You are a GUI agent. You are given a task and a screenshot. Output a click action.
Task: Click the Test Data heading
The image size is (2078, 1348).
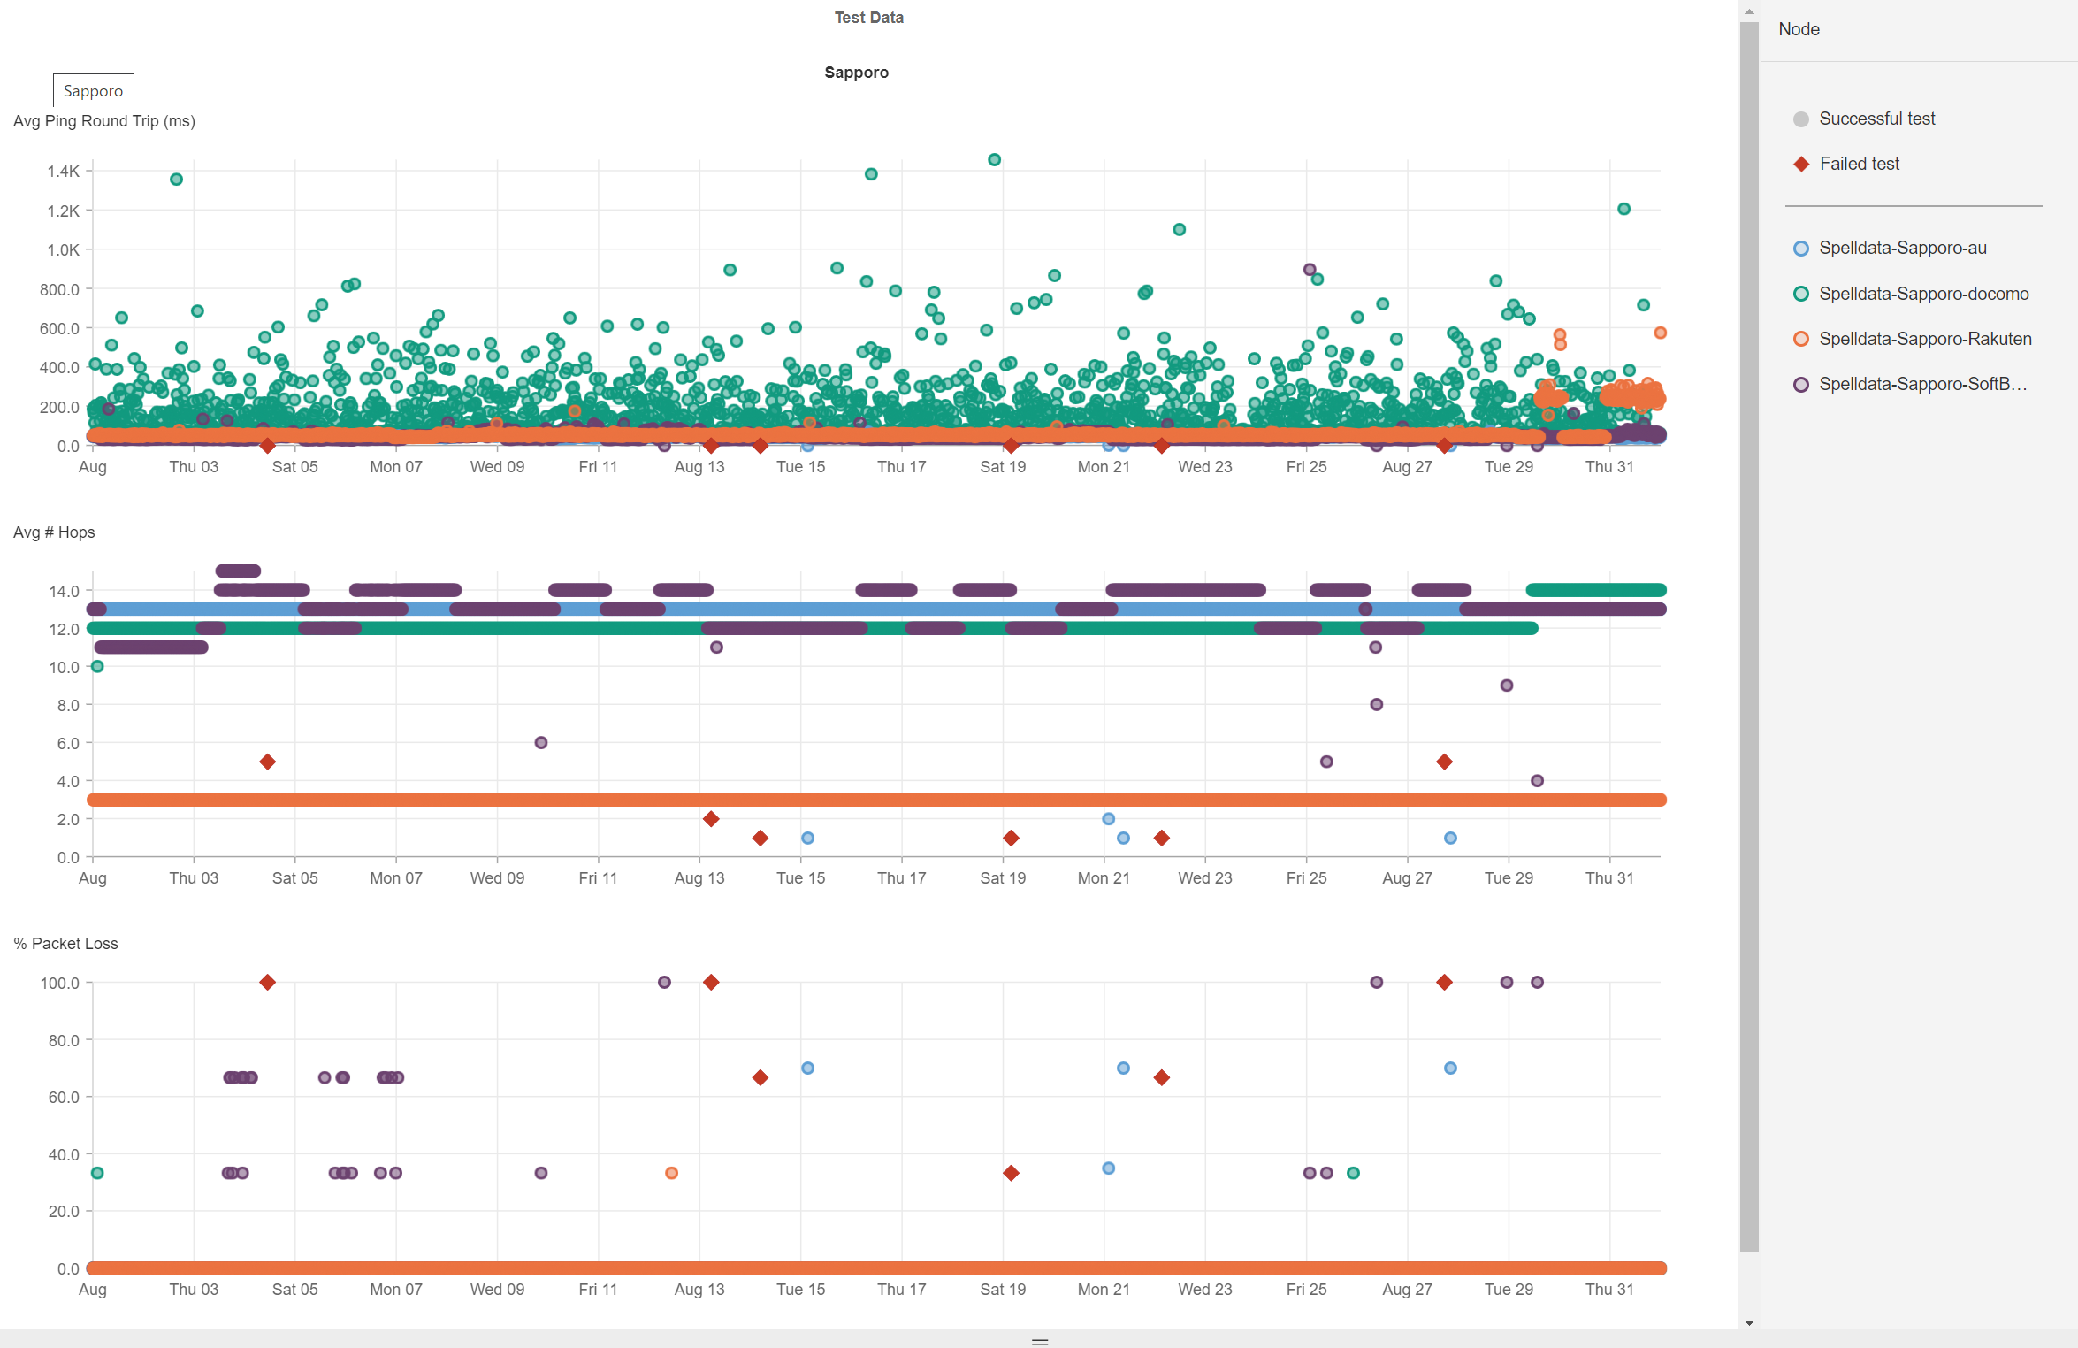868,18
